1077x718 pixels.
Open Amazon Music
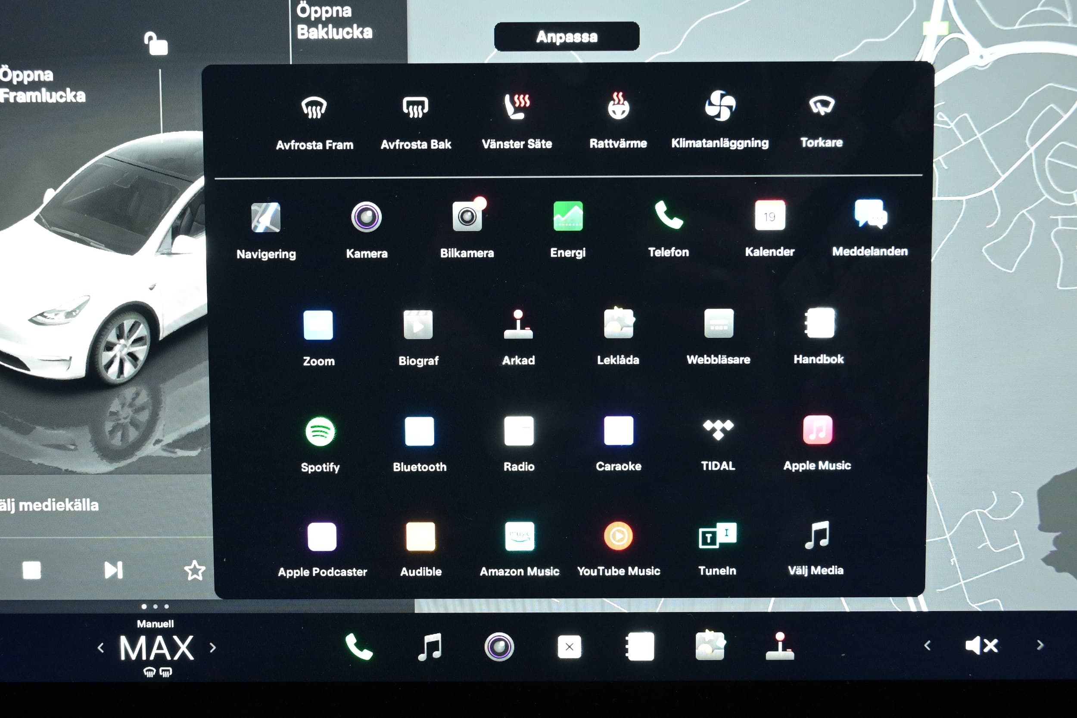(520, 549)
